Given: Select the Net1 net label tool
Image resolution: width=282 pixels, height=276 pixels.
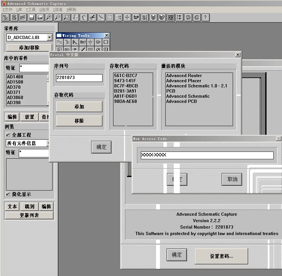Looking at the screenshot, I should (83, 42).
